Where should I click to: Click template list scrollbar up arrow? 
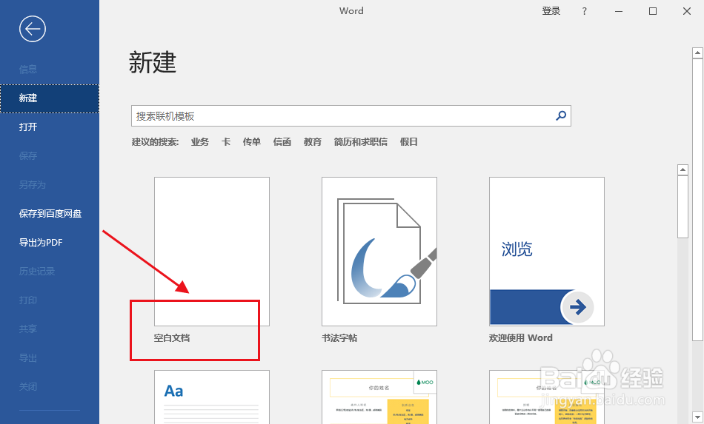coord(683,170)
